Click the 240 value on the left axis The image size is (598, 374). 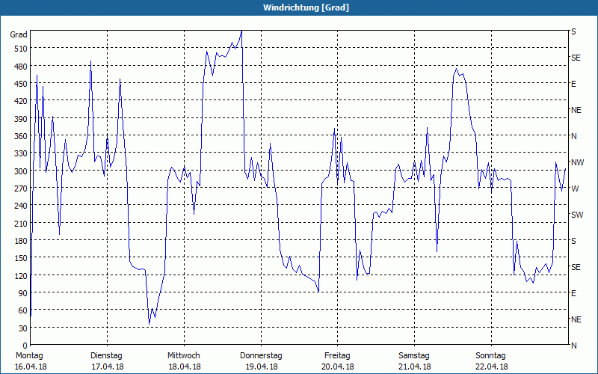tap(21, 206)
